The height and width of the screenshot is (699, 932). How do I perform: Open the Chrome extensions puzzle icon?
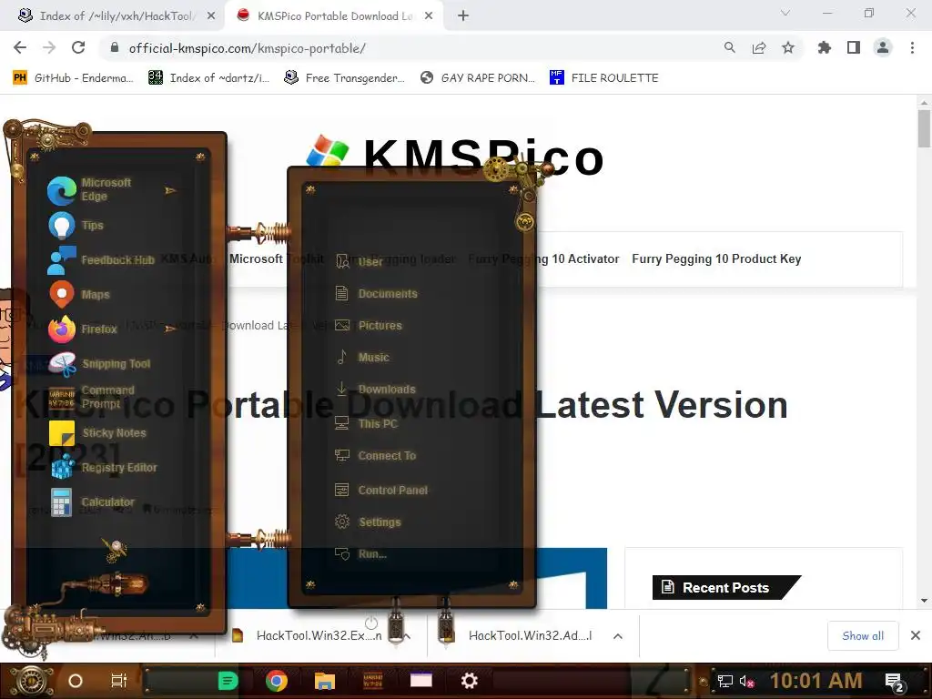point(825,48)
